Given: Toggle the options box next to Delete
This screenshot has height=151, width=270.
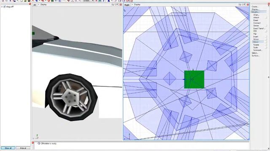Looking at the screenshot, I should (266, 26).
